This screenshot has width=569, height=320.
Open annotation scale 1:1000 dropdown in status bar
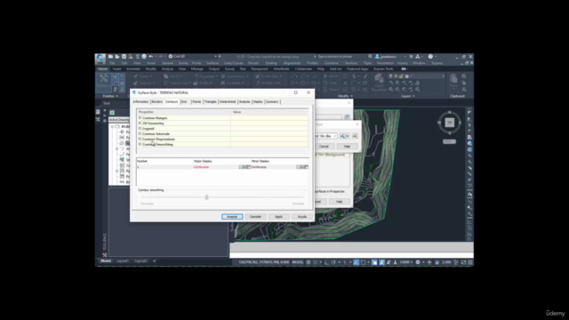pyautogui.click(x=405, y=262)
